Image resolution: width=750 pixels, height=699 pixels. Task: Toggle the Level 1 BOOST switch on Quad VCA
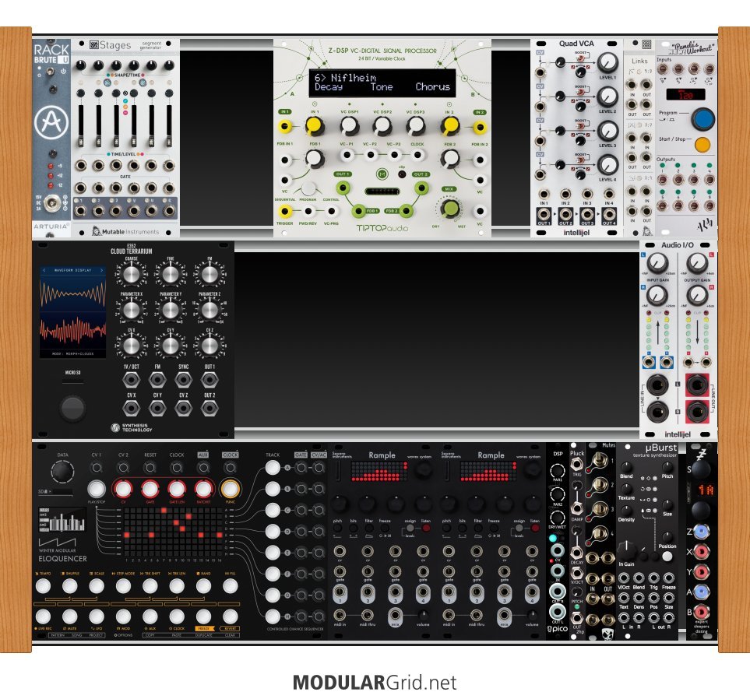click(x=581, y=58)
